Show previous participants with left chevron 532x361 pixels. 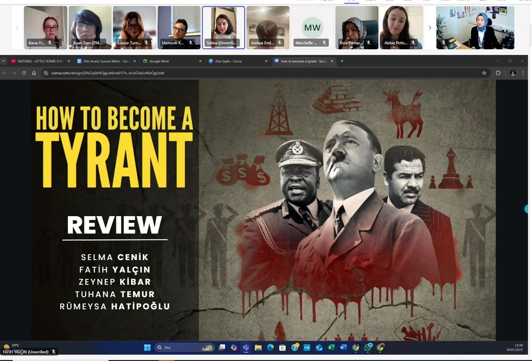pos(17,28)
